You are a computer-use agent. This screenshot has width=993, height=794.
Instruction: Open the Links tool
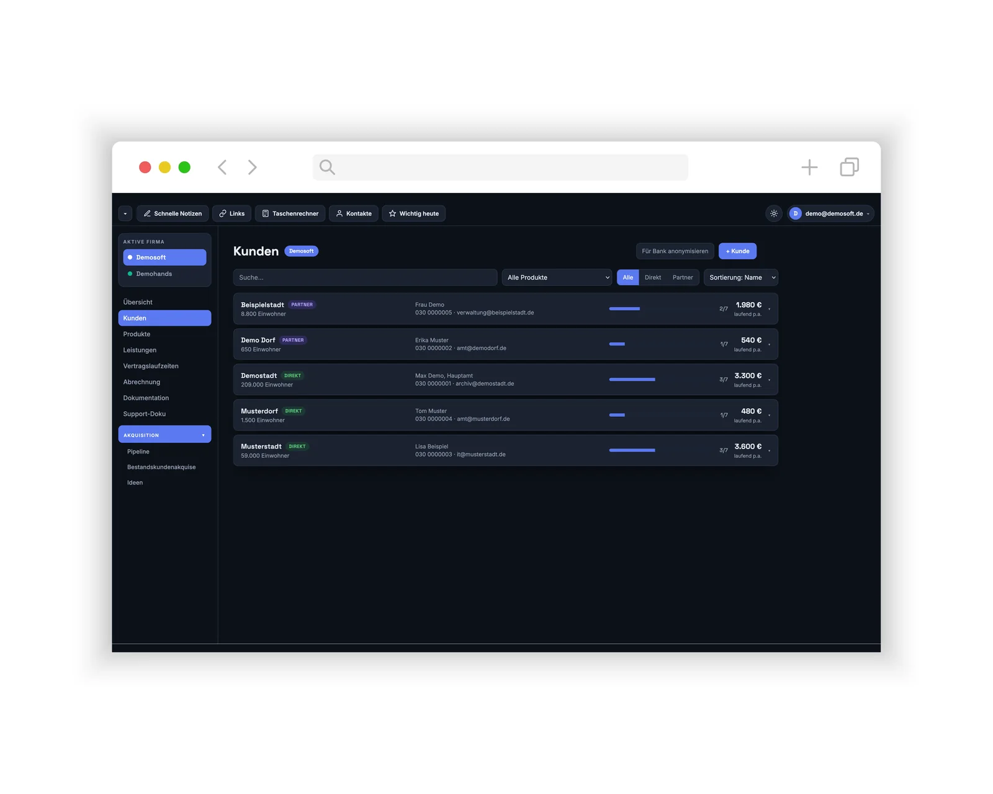(x=231, y=213)
